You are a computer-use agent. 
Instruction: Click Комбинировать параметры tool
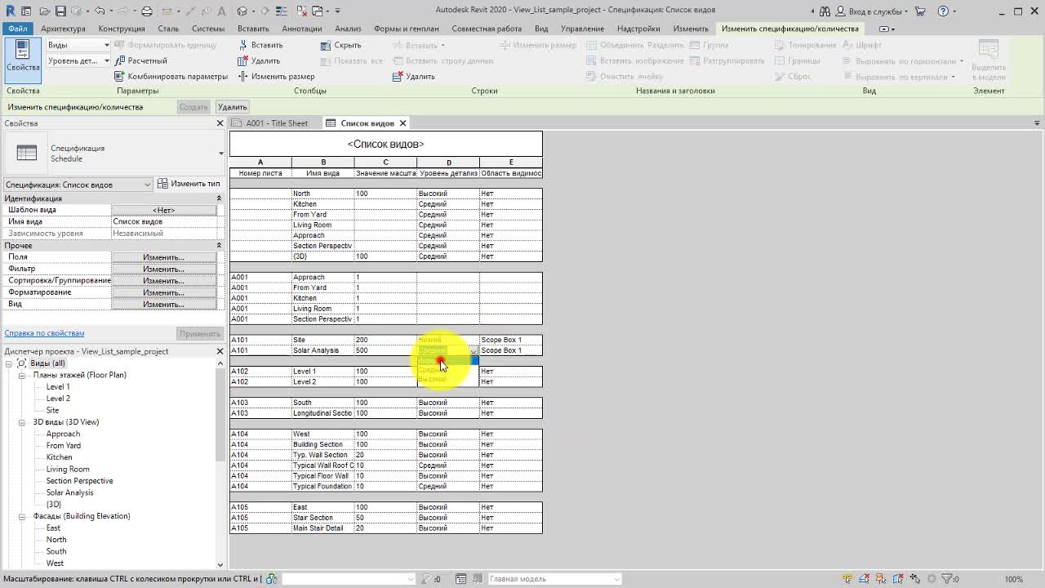pos(171,76)
